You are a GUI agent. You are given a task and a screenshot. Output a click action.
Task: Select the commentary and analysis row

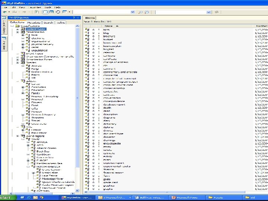click(x=176, y=72)
